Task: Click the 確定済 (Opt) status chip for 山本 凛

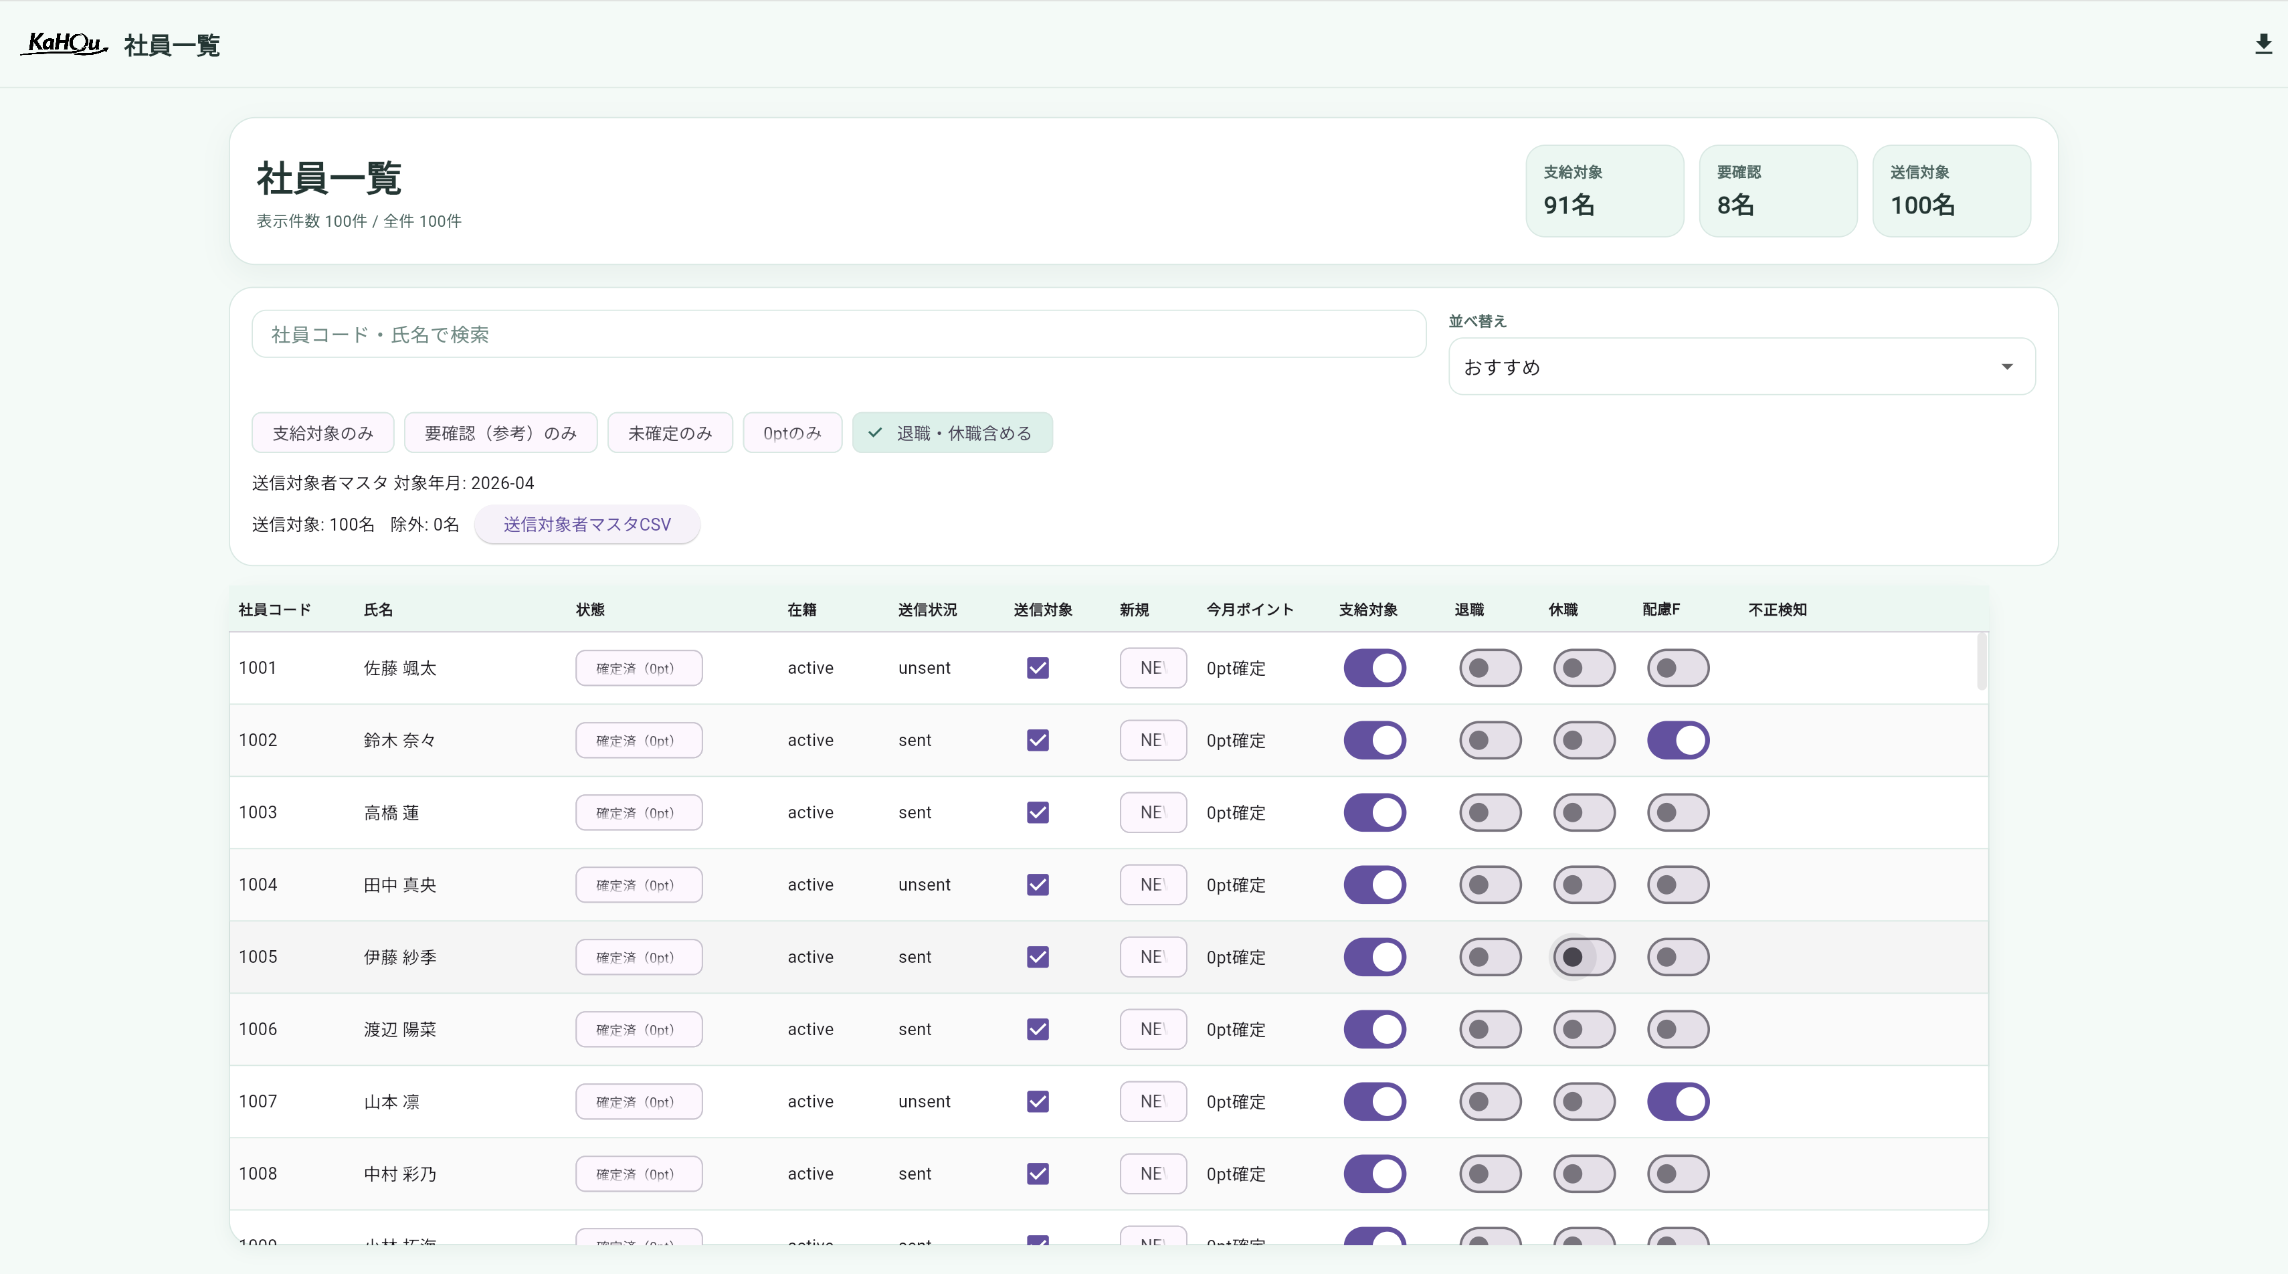Action: 638,1101
